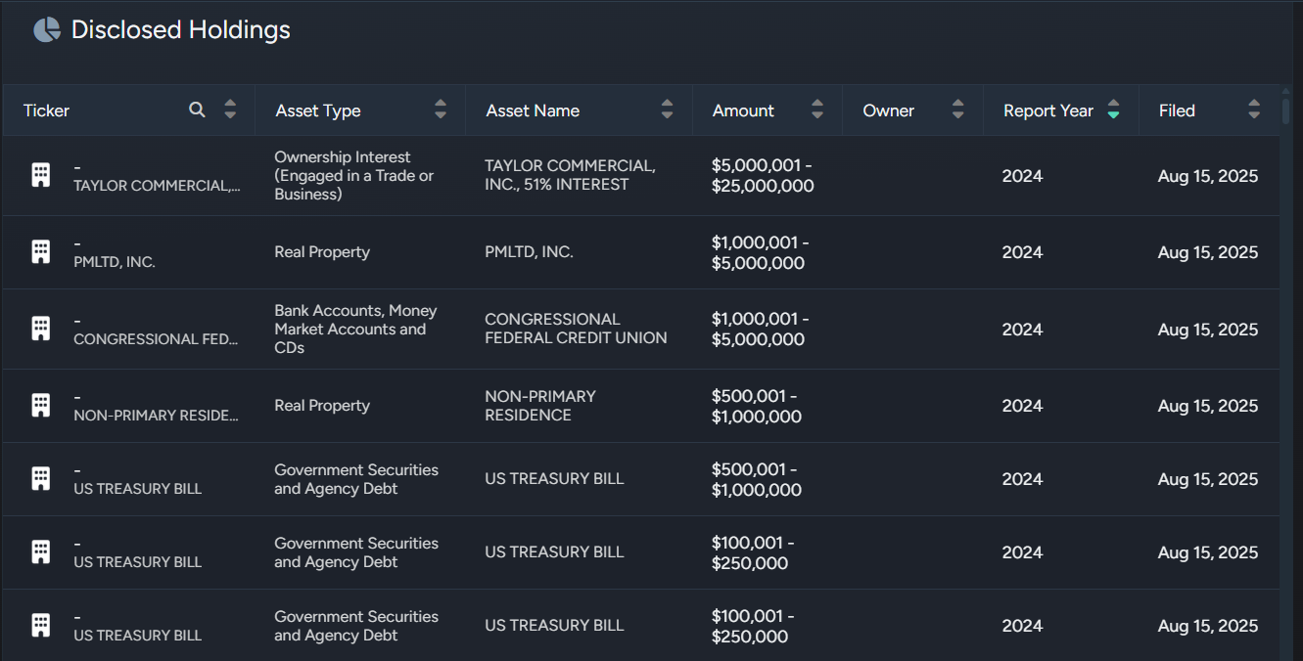Click Filed date in Congressional Federal row
This screenshot has height=661, width=1303.
coord(1208,330)
